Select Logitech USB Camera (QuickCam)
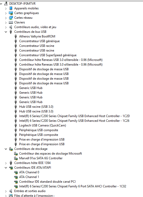This screenshot has height=197, width=143. point(42,125)
